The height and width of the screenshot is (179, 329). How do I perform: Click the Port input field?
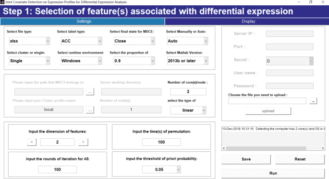coord(290,46)
